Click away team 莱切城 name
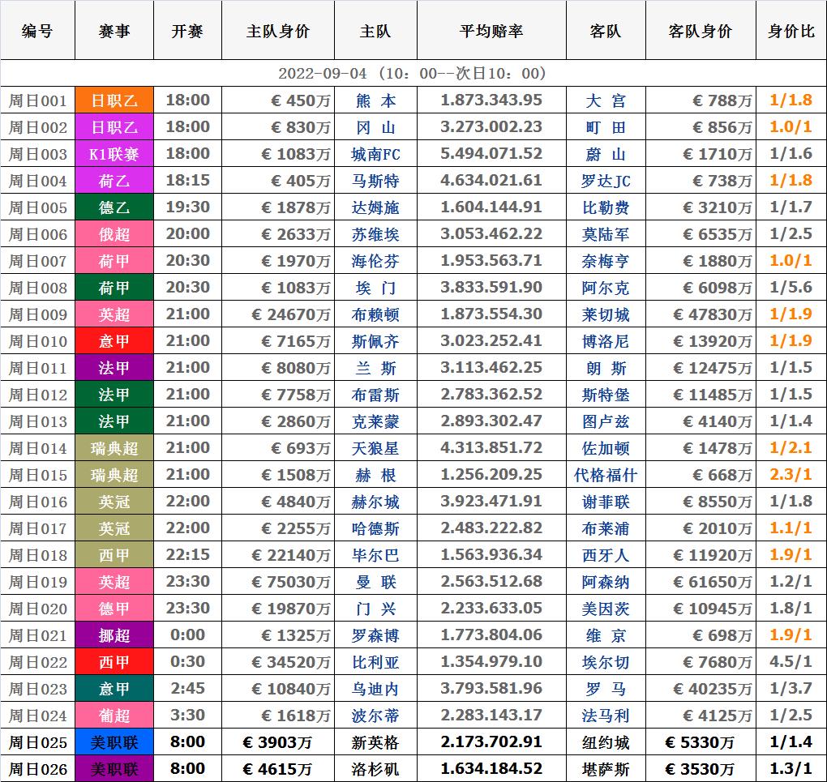827x782 pixels. point(606,314)
